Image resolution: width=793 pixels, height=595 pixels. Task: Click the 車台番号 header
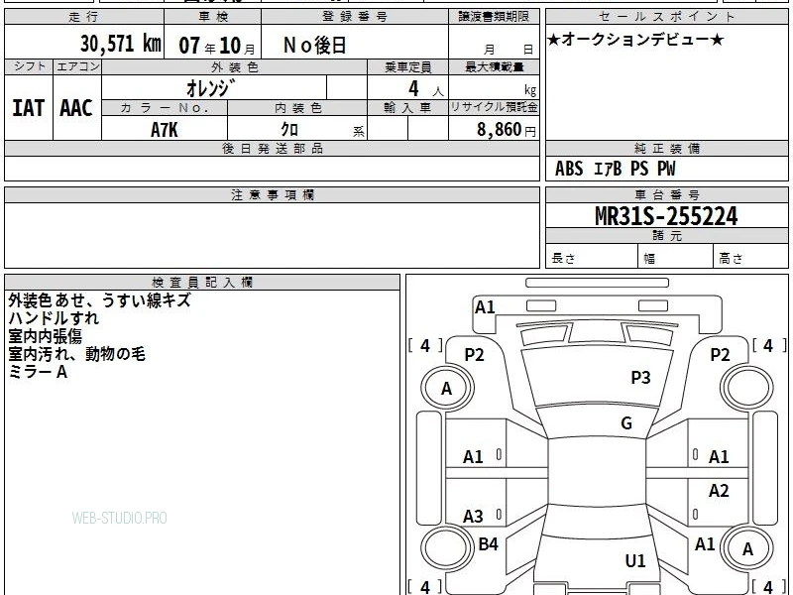tap(667, 194)
